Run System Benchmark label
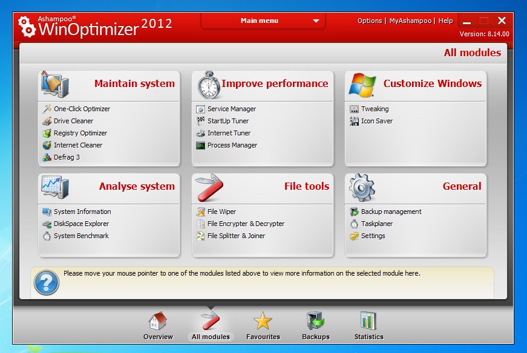The image size is (527, 353). [81, 236]
